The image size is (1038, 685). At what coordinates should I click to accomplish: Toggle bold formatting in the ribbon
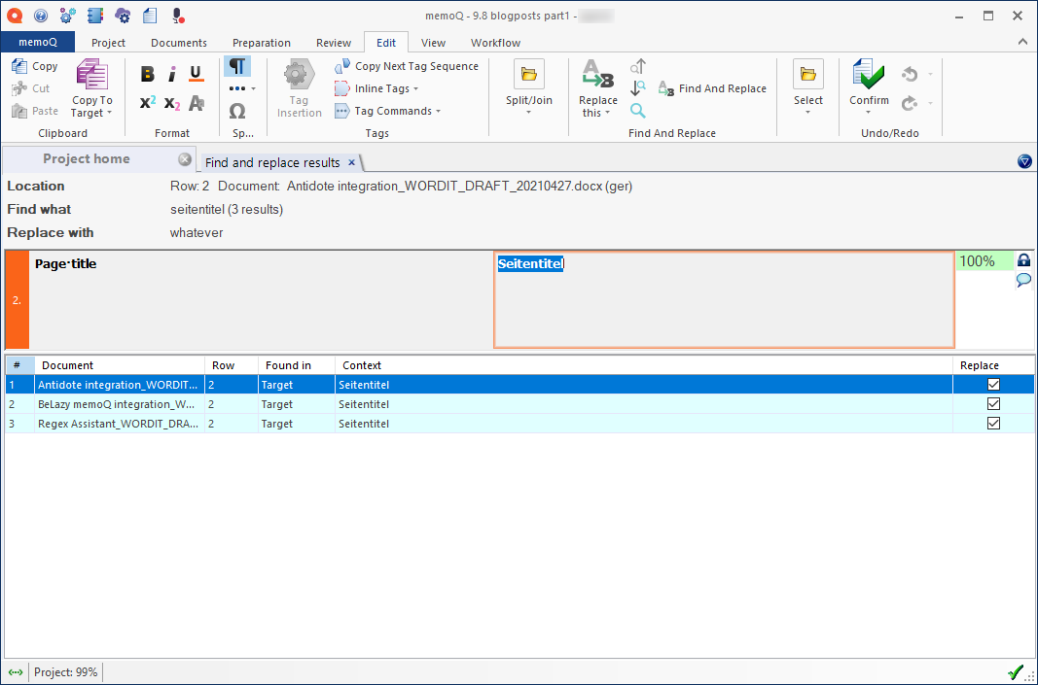(x=147, y=73)
